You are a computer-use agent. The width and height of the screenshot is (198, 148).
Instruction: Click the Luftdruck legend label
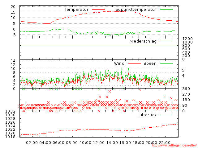tap(147, 115)
